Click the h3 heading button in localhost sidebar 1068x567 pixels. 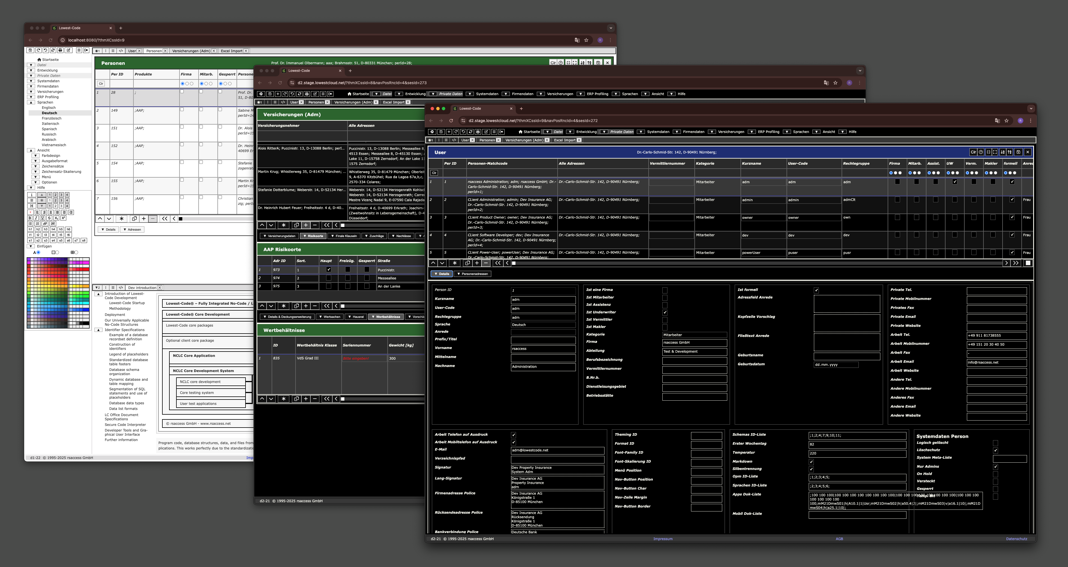tap(46, 229)
